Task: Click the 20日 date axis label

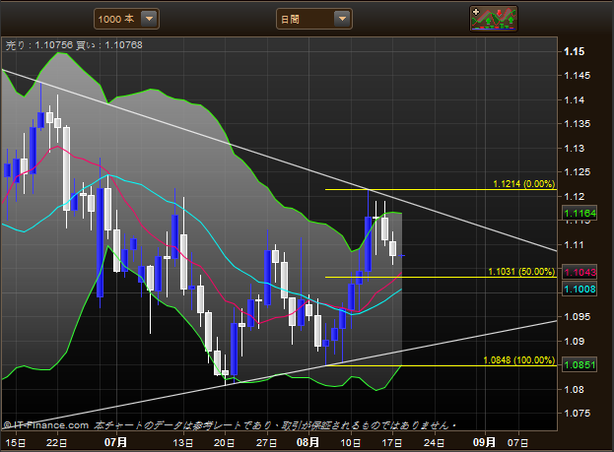Action: pos(225,443)
